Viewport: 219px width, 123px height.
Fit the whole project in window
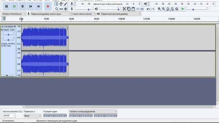(172, 9)
